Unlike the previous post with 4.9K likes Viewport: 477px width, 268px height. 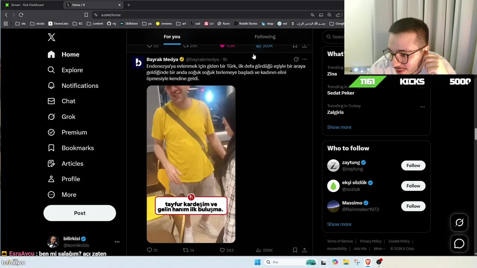pyautogui.click(x=227, y=46)
